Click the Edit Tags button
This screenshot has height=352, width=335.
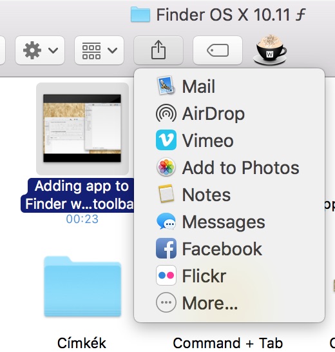click(x=218, y=50)
